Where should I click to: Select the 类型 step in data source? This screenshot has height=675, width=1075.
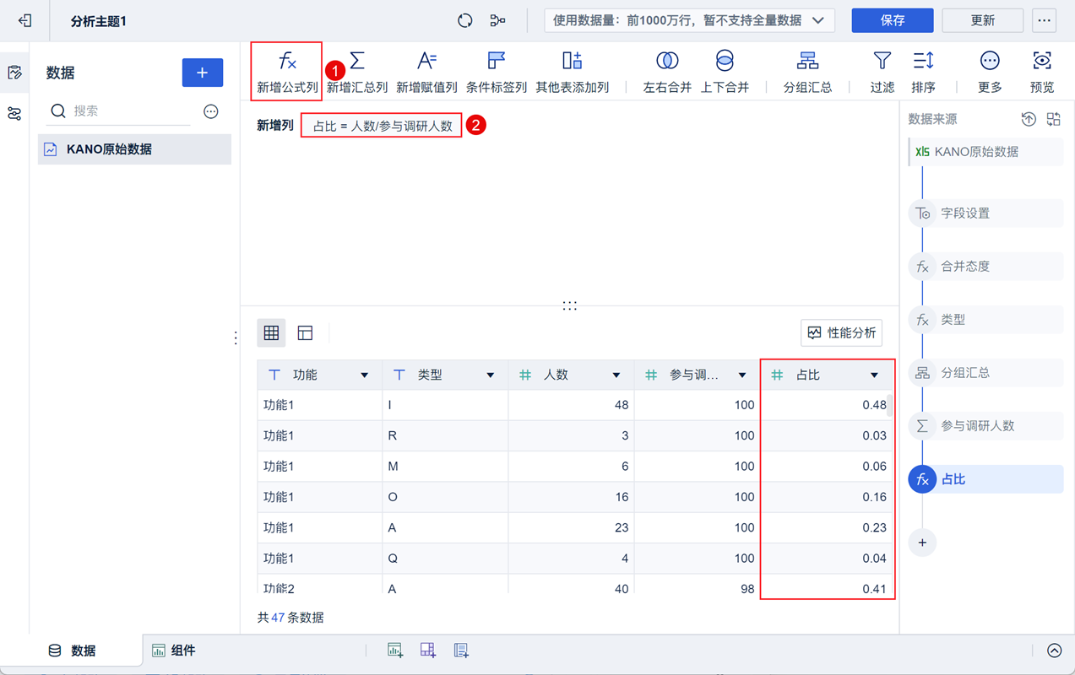coord(986,320)
